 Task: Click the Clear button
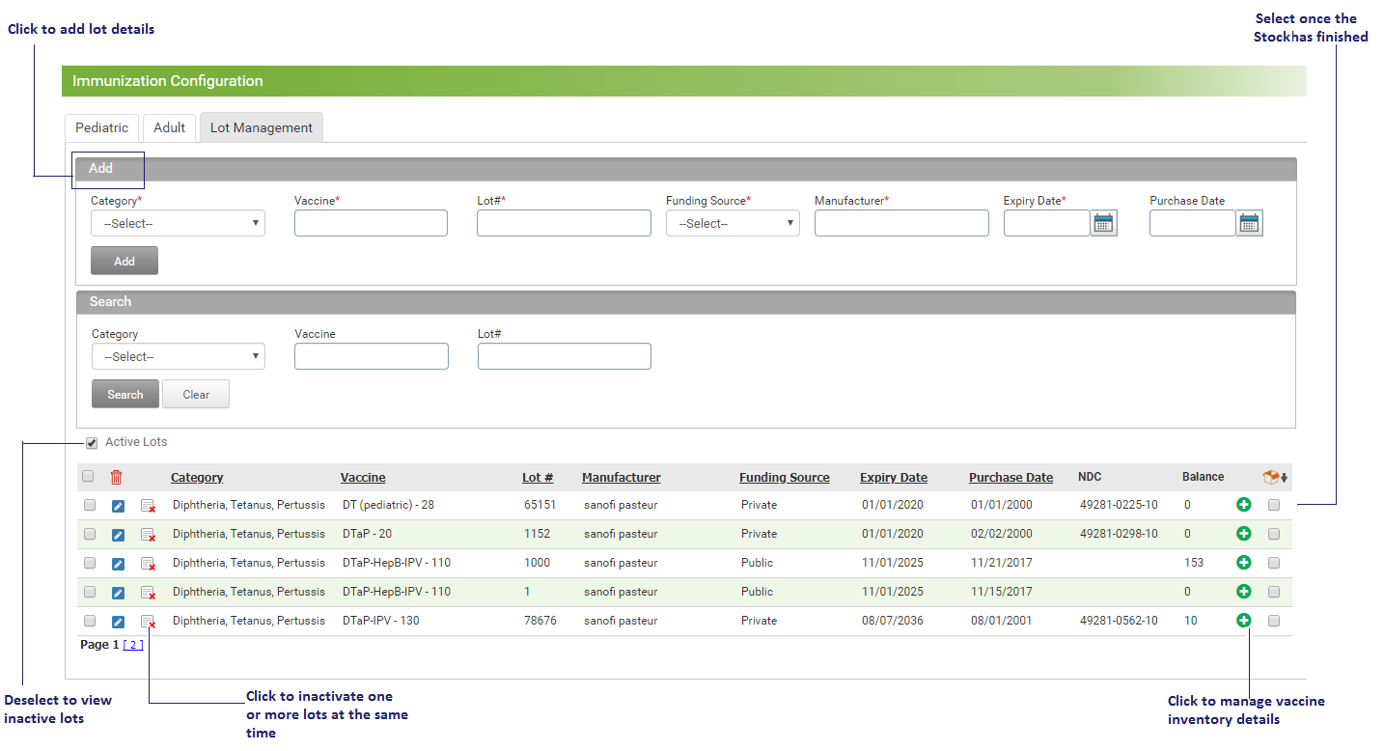(196, 394)
